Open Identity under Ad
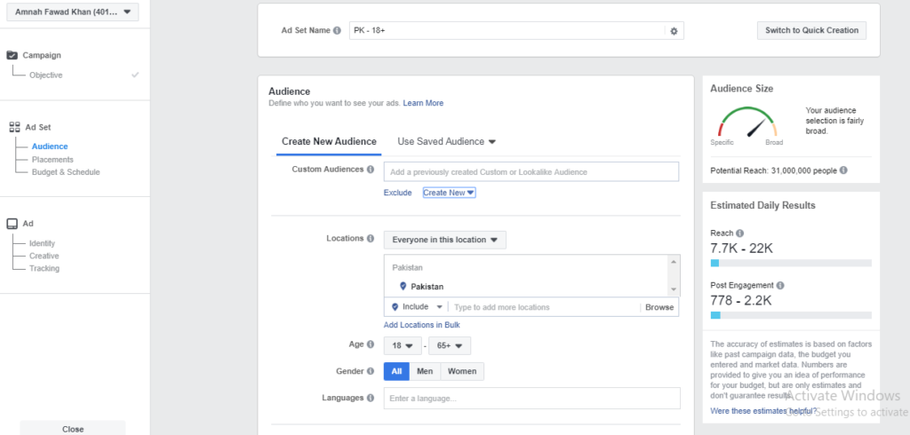Screen dimensions: 910x435 [43, 243]
